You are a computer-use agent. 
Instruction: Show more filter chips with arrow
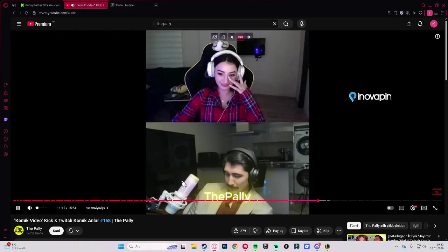(435, 226)
